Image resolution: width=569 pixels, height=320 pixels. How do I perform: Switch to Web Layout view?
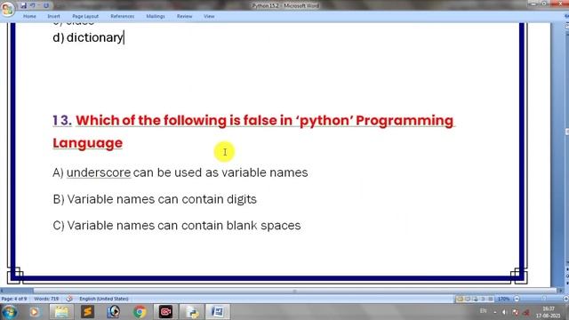476,299
